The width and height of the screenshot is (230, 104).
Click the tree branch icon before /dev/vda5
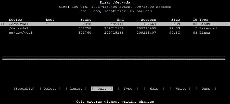point(11,33)
